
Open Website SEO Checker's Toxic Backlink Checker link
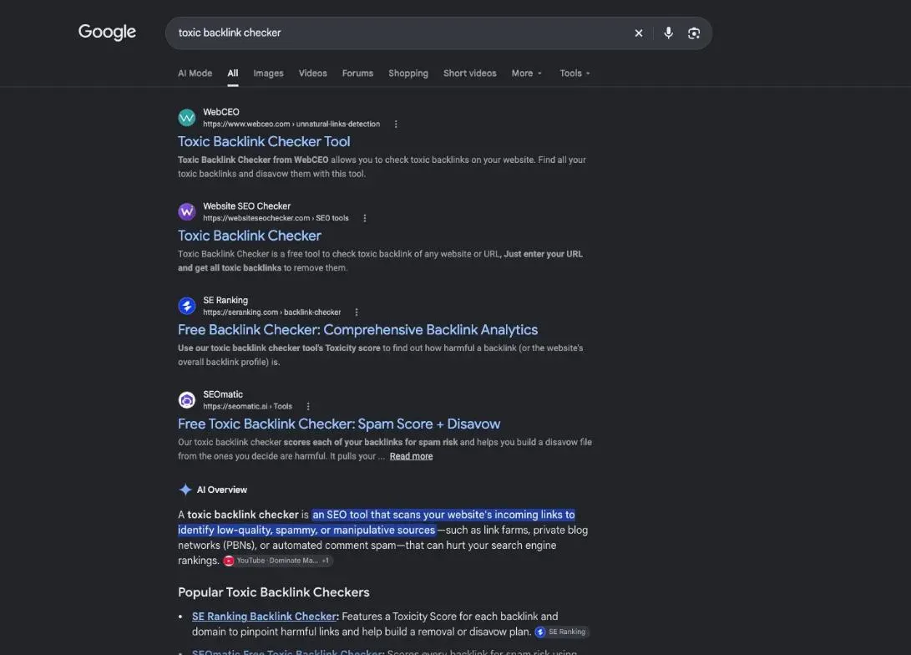click(x=249, y=236)
